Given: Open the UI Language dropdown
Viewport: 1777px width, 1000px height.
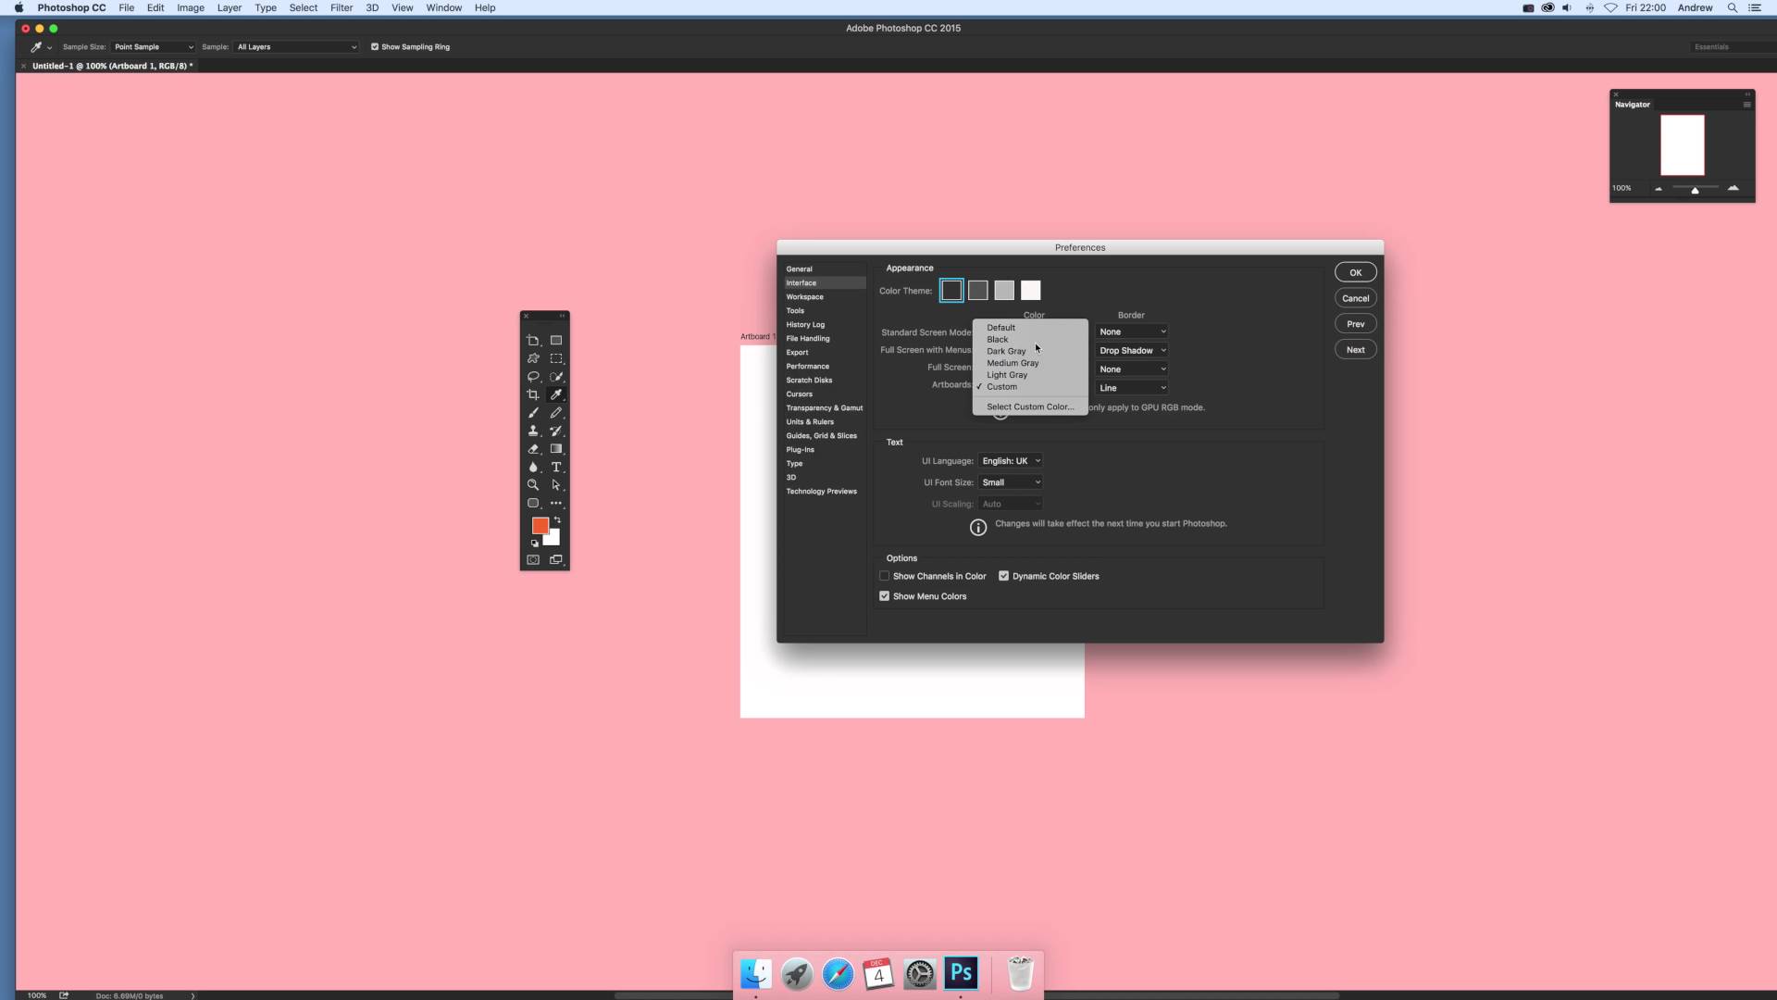Looking at the screenshot, I should (1011, 460).
